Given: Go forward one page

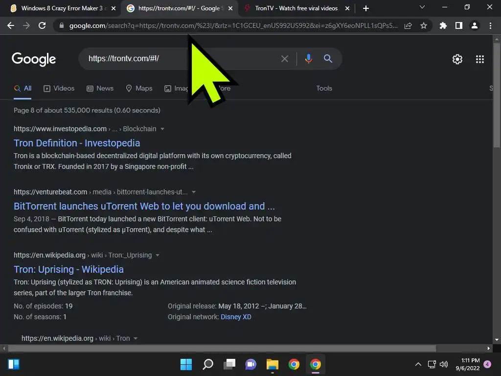Looking at the screenshot, I should click(x=26, y=25).
